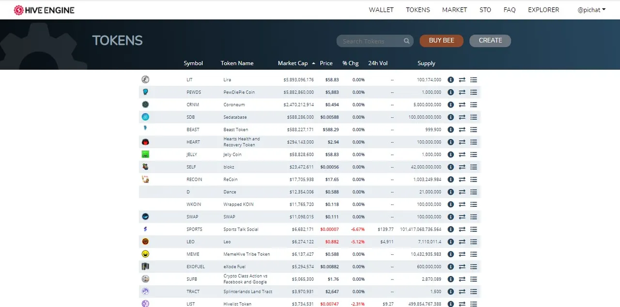Screen dimensions: 620x307
Task: Open list icon for SWAP row
Action: 474,217
